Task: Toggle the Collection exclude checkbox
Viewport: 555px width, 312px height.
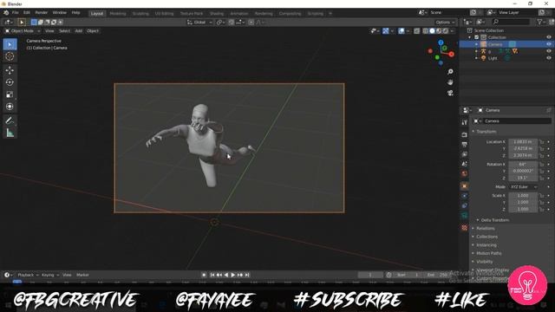Action: coord(476,37)
